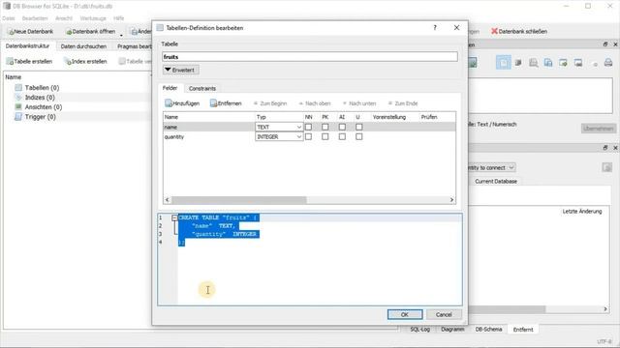The image size is (620, 348).
Task: Click the printer icon in the cell editor toolbar
Action: coord(608,62)
